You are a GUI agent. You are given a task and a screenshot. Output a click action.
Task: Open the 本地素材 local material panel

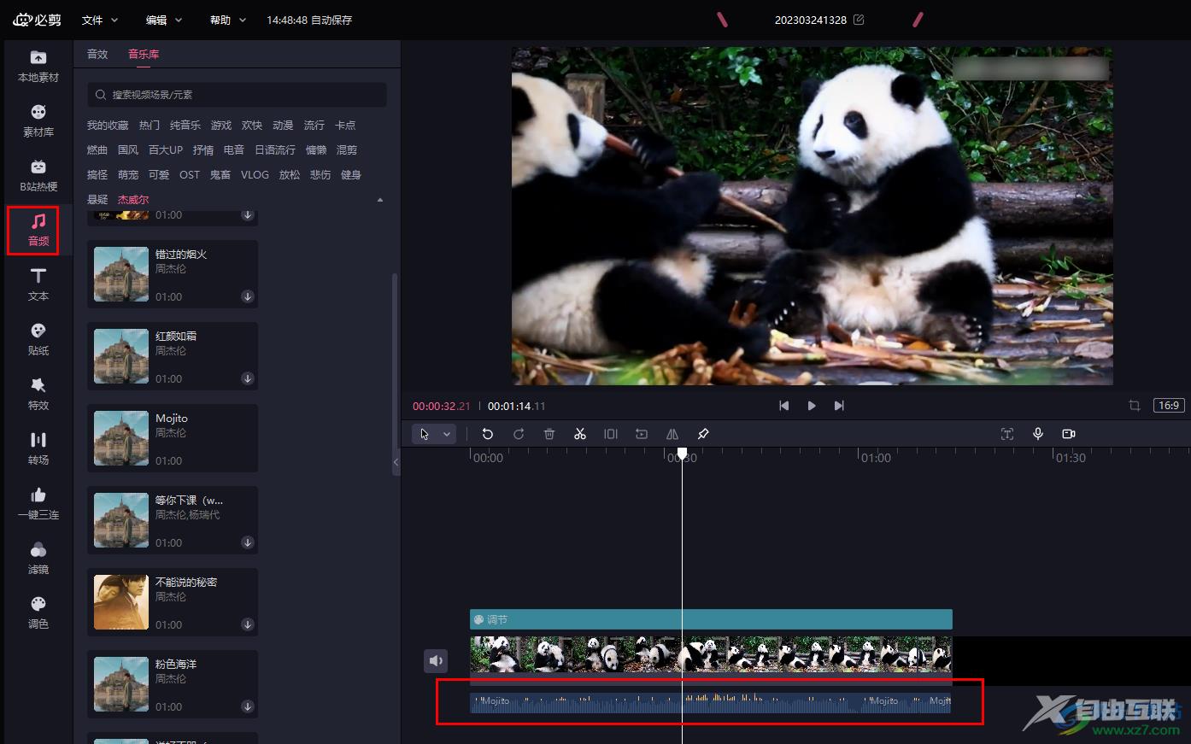click(38, 67)
